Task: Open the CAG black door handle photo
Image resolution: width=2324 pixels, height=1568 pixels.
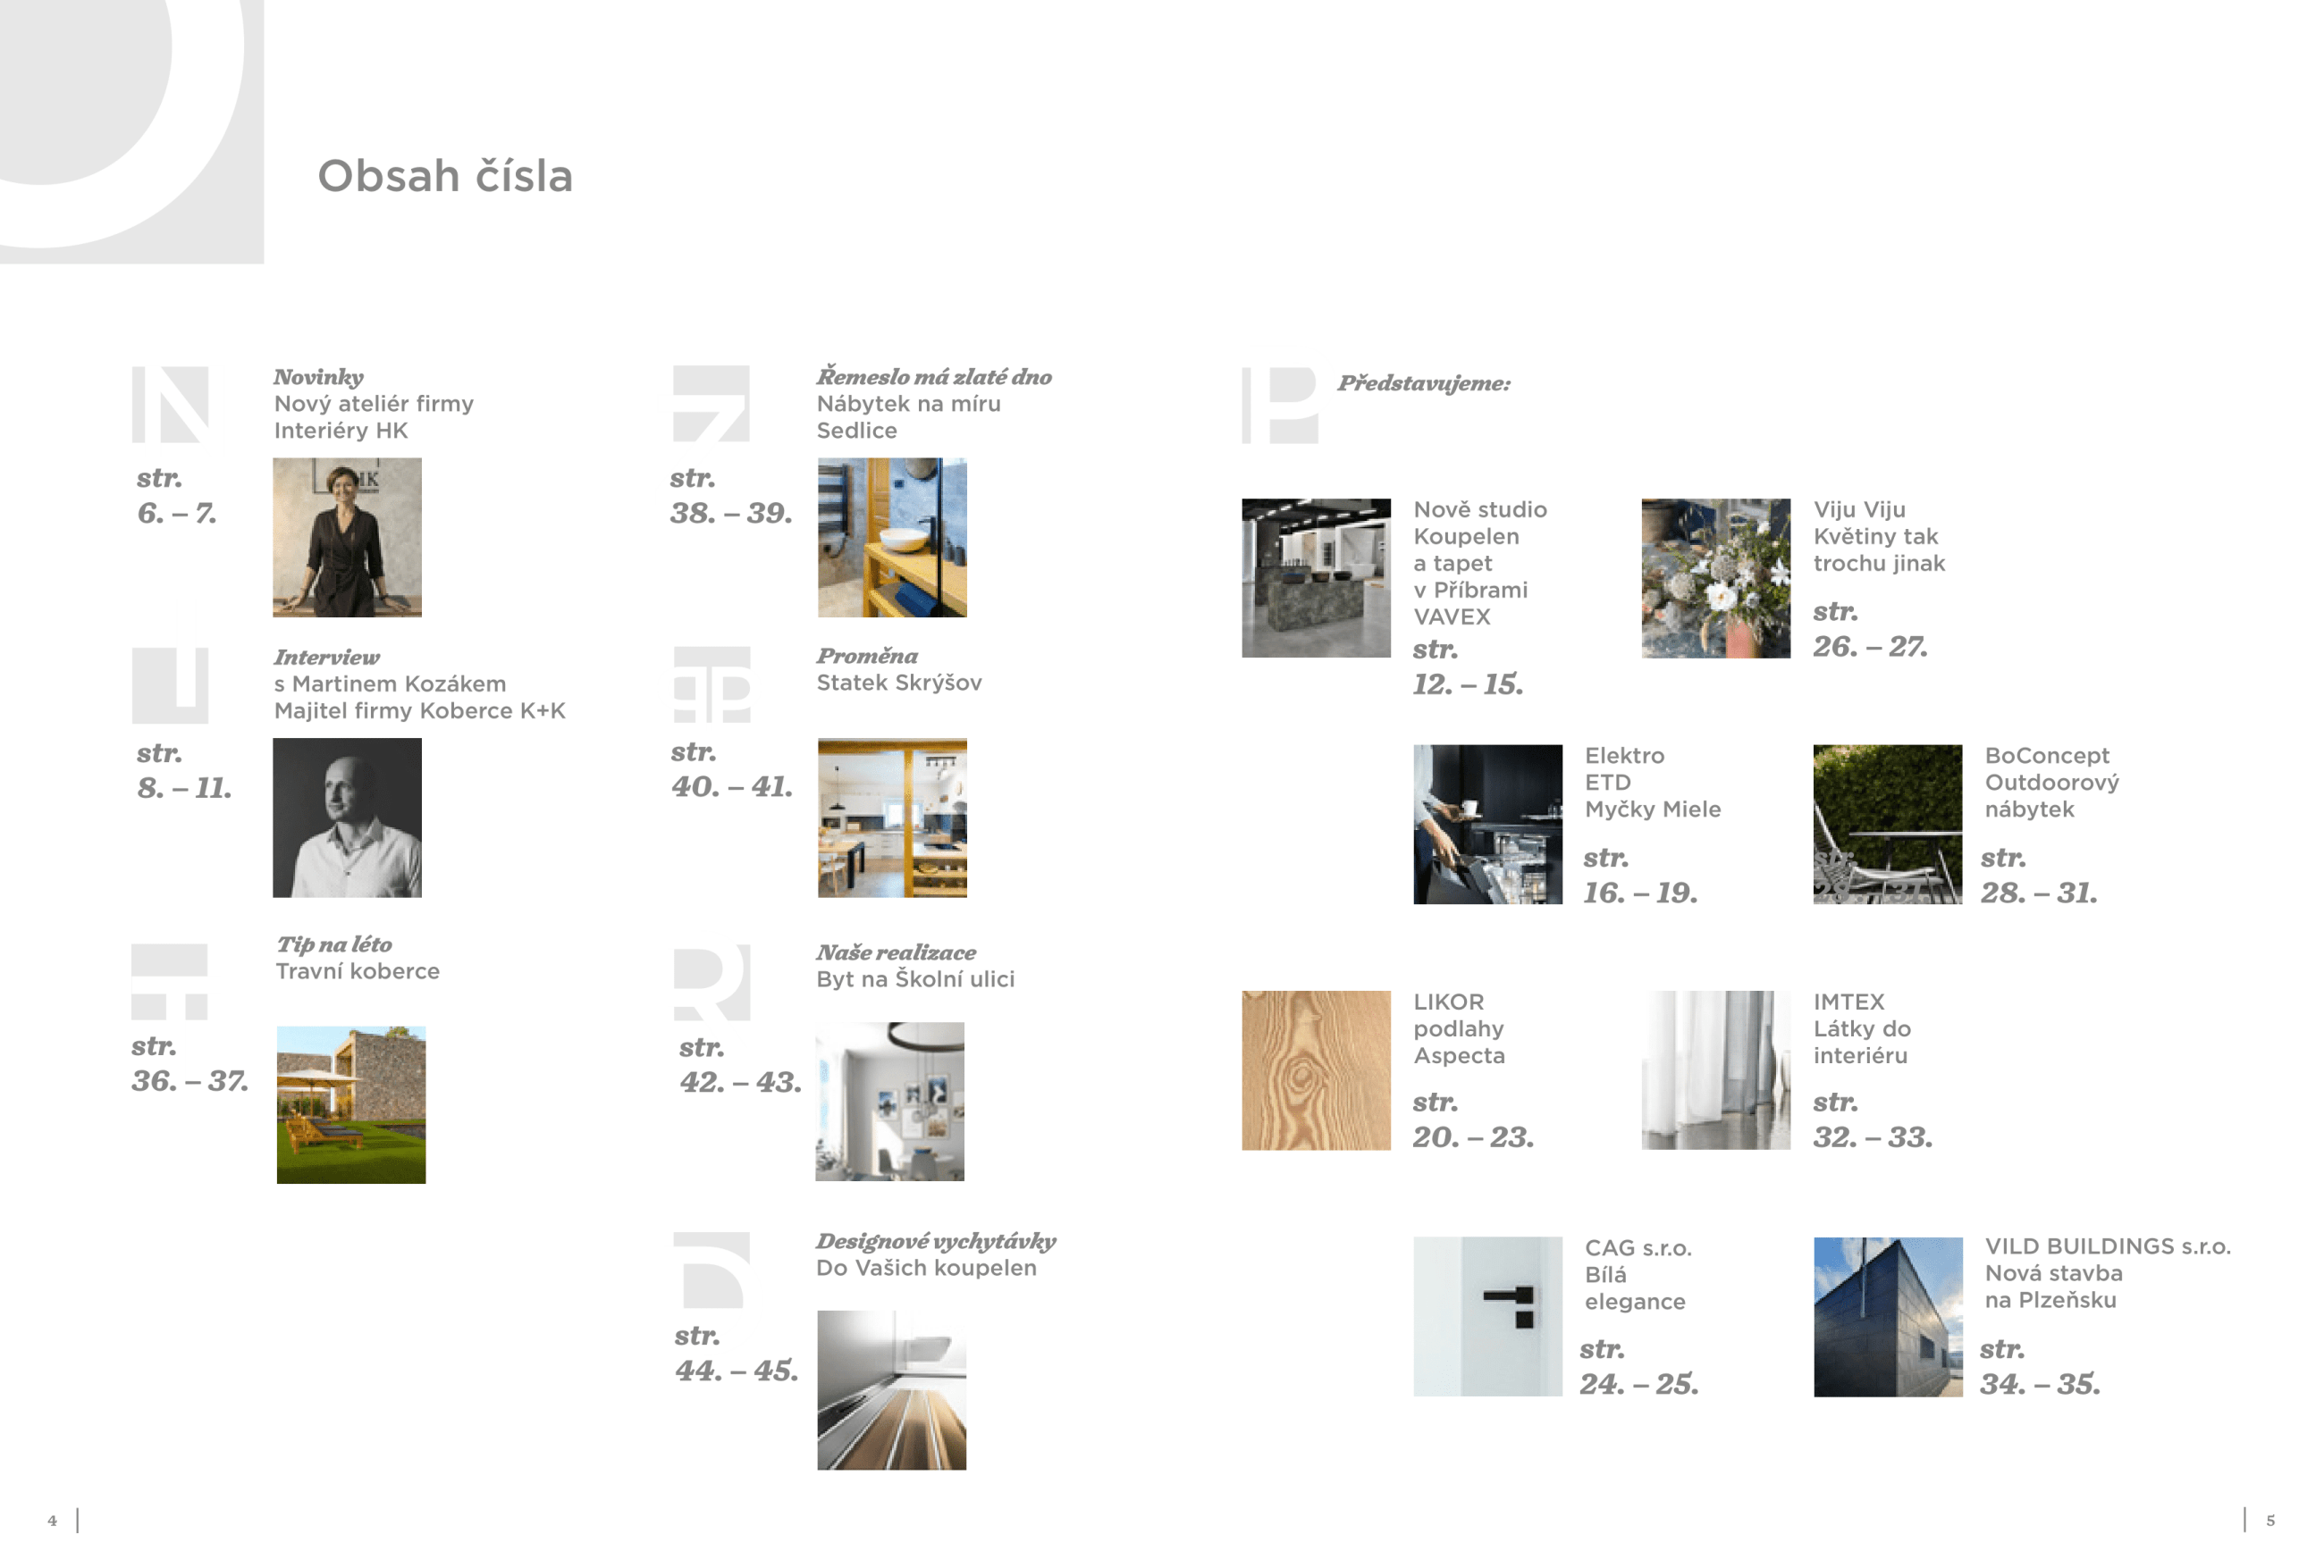Action: tap(1488, 1316)
